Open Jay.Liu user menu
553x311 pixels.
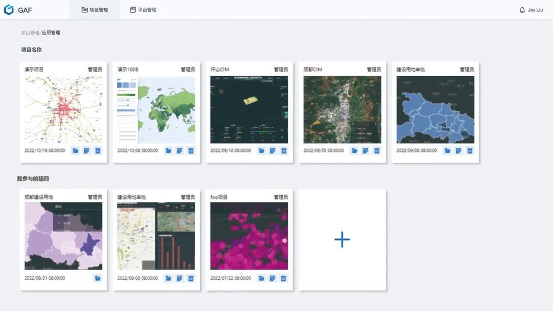point(535,10)
